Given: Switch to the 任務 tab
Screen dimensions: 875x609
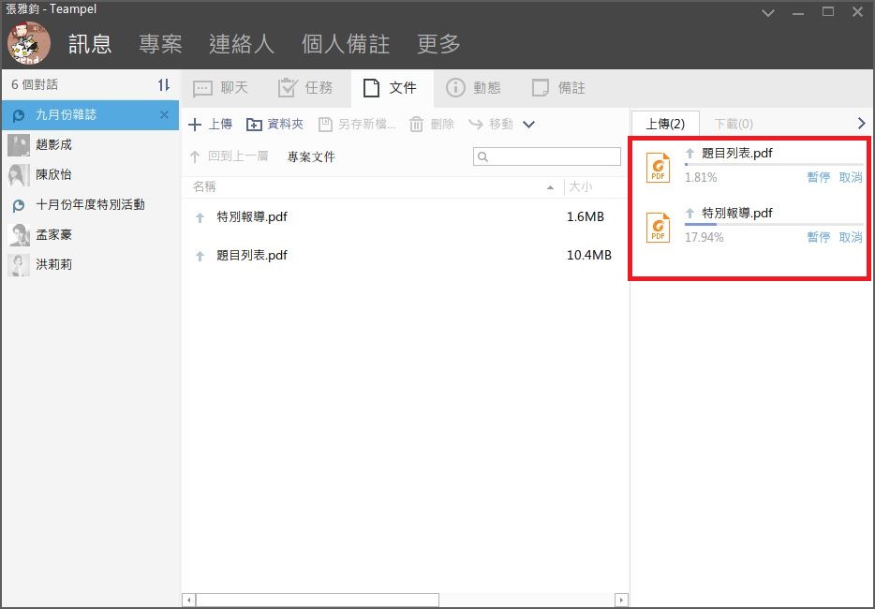Looking at the screenshot, I should click(306, 88).
